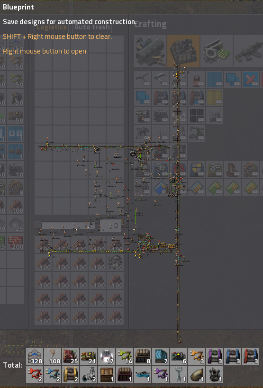This screenshot has width=263, height=388.
Task: Switch to the Auto trash tab
Action: pyautogui.click(x=92, y=27)
